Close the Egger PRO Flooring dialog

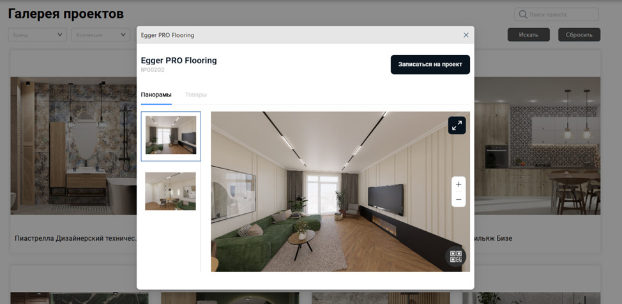pyautogui.click(x=466, y=35)
